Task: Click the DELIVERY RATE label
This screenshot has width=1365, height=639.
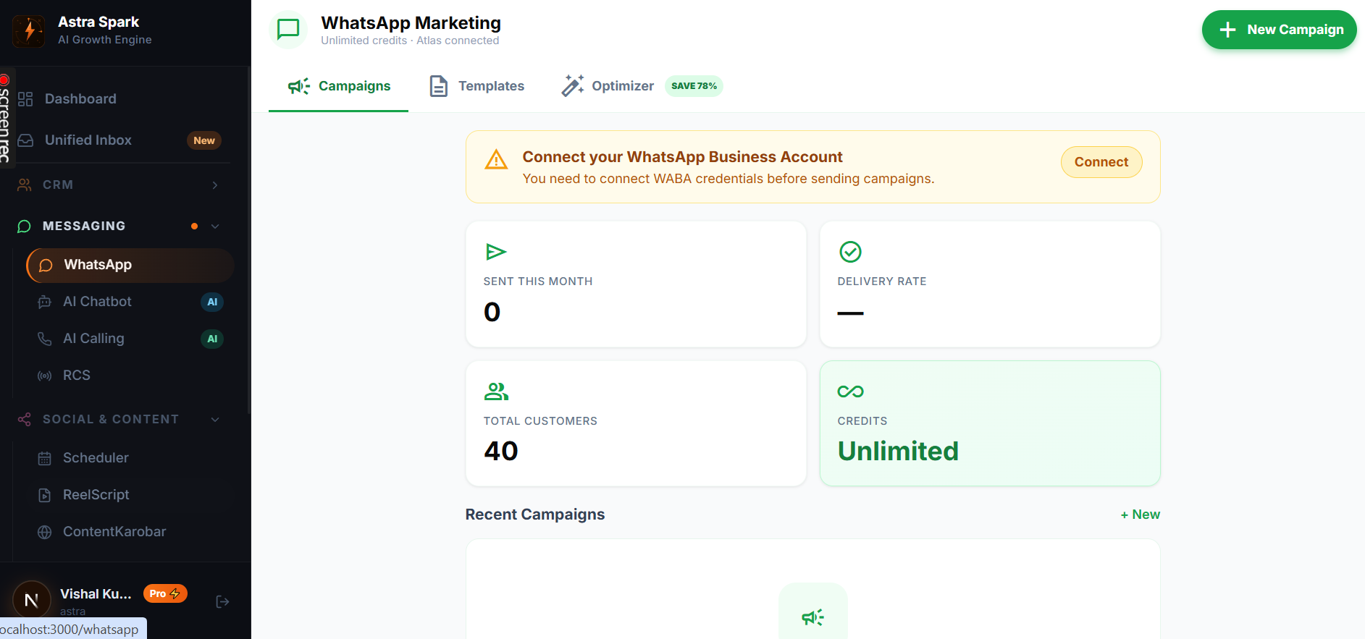Action: (x=882, y=282)
